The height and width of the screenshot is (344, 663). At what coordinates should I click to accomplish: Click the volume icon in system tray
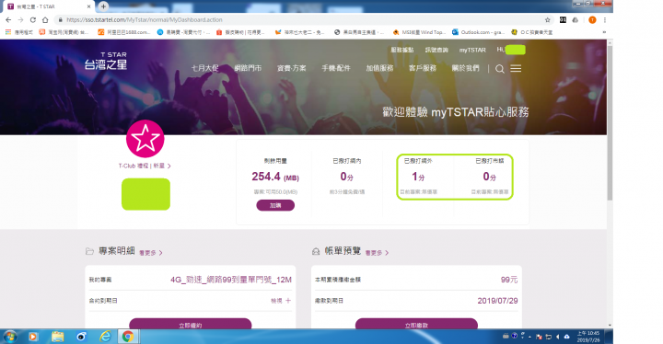click(558, 337)
